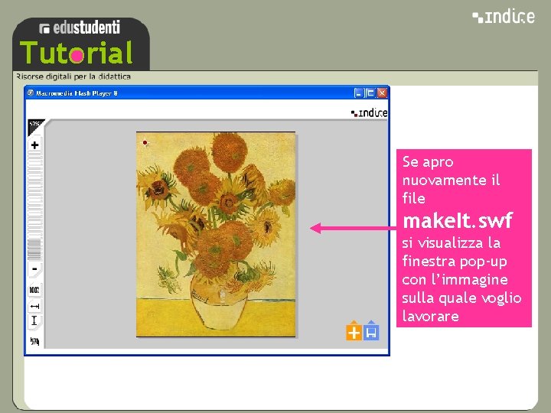The width and height of the screenshot is (551, 413).
Task: Click the zoom level slider bars
Action: click(x=34, y=207)
